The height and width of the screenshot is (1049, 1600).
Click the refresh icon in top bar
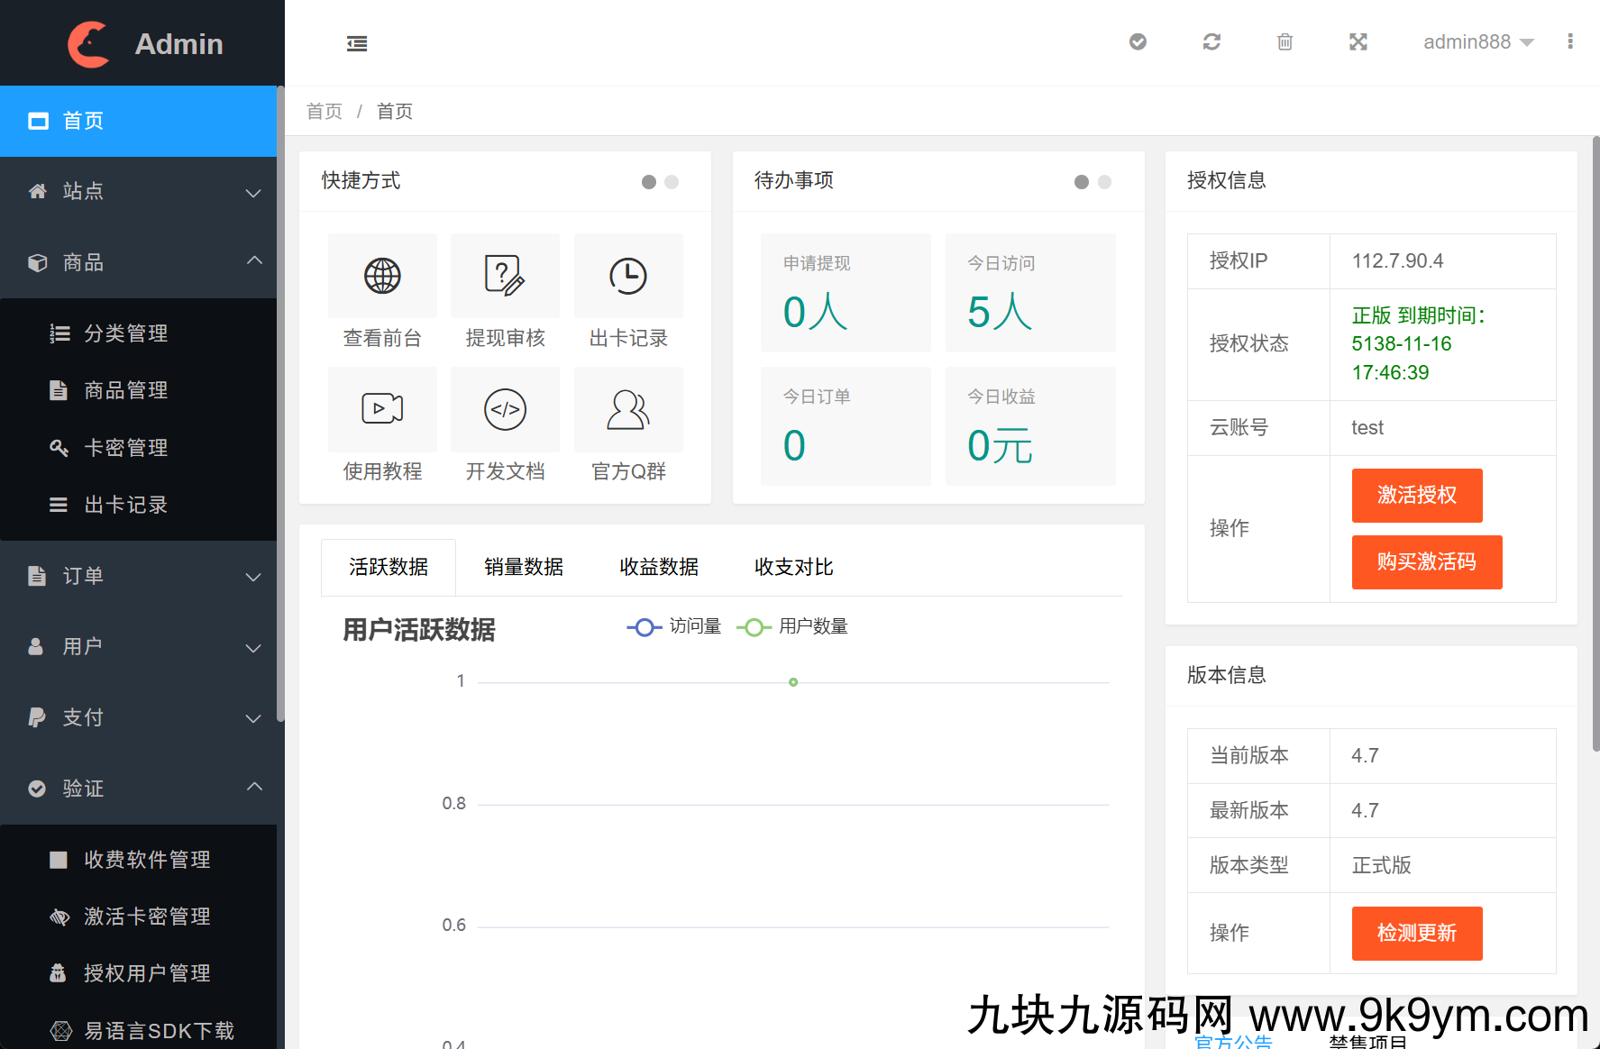[1211, 41]
